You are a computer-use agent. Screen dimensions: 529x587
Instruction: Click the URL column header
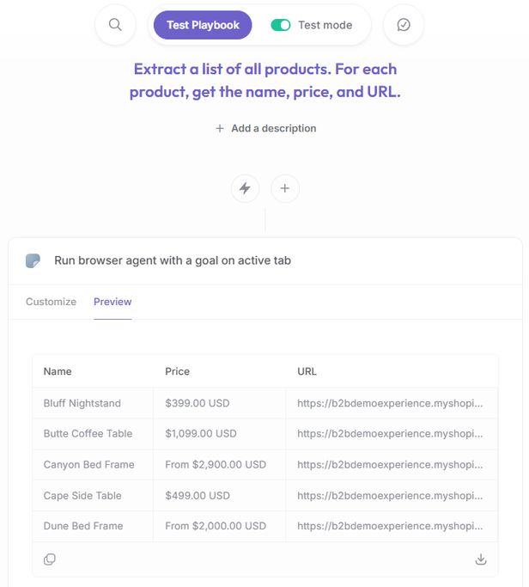307,371
